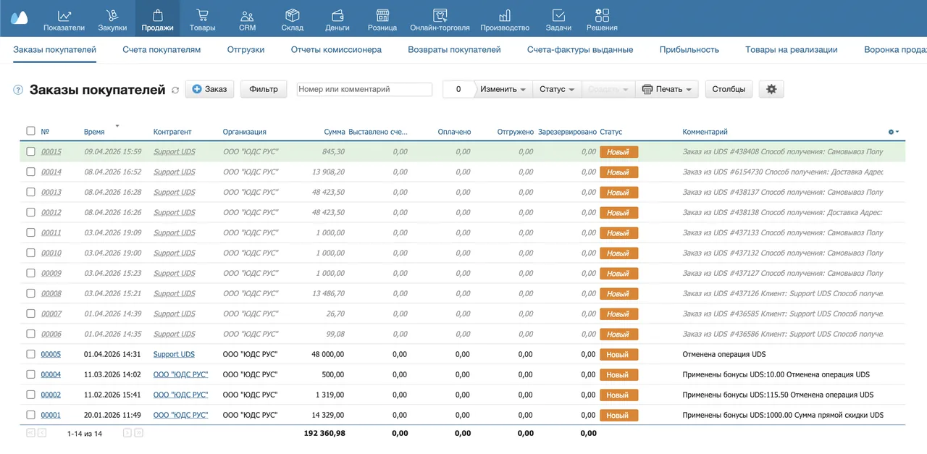Image resolution: width=927 pixels, height=454 pixels.
Task: Click the Столбцы button
Action: coord(729,89)
